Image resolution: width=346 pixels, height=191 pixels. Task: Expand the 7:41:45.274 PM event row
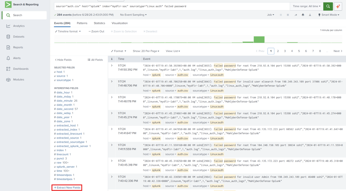click(112, 113)
